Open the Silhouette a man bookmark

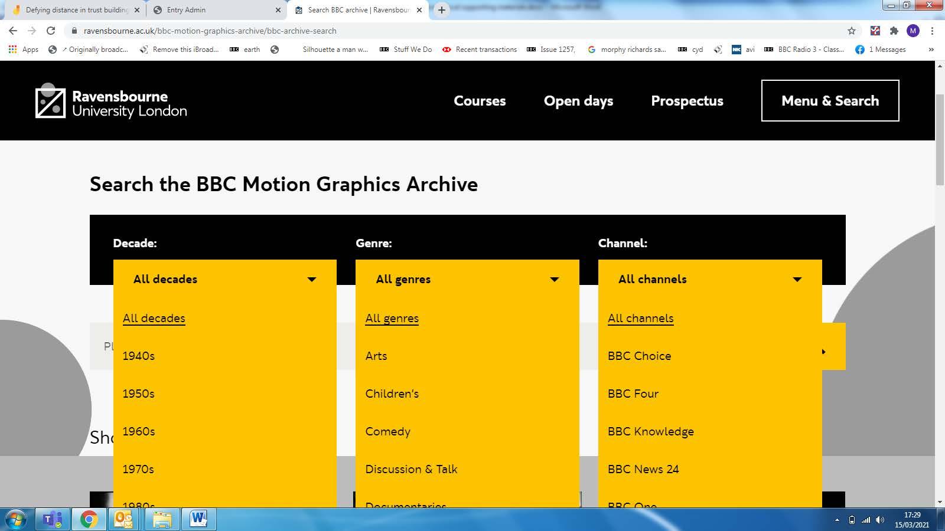pos(335,50)
